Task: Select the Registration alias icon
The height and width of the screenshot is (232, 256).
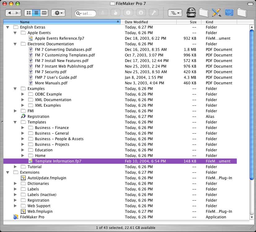Action: [x=23, y=116]
